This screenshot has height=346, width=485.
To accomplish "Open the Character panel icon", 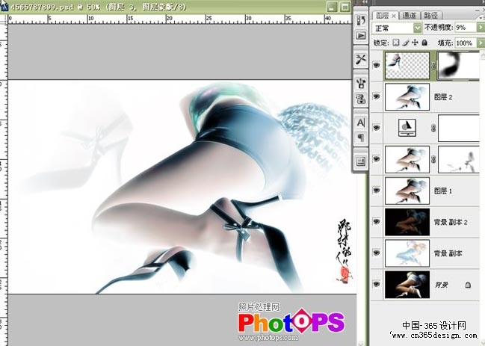I will 361,123.
